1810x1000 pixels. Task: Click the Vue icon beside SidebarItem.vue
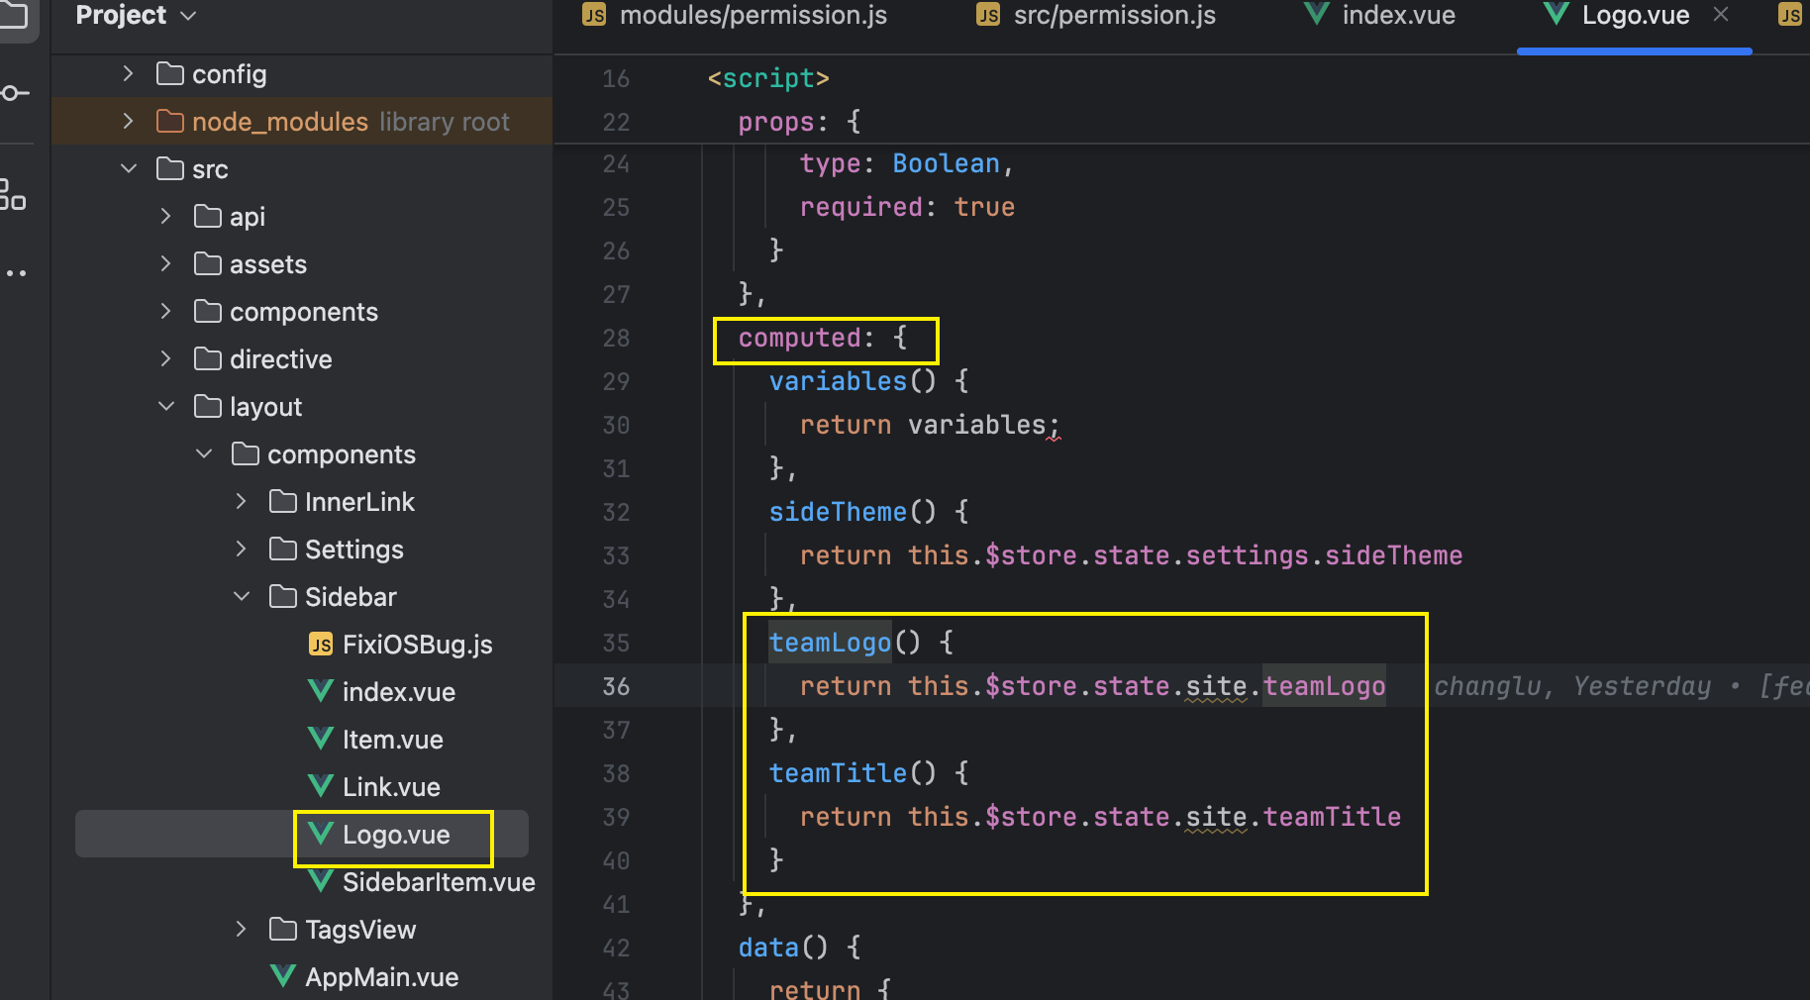coord(321,881)
